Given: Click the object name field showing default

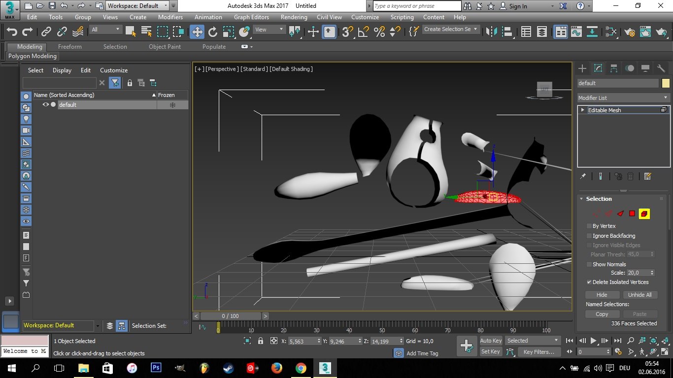Looking at the screenshot, I should coord(618,83).
